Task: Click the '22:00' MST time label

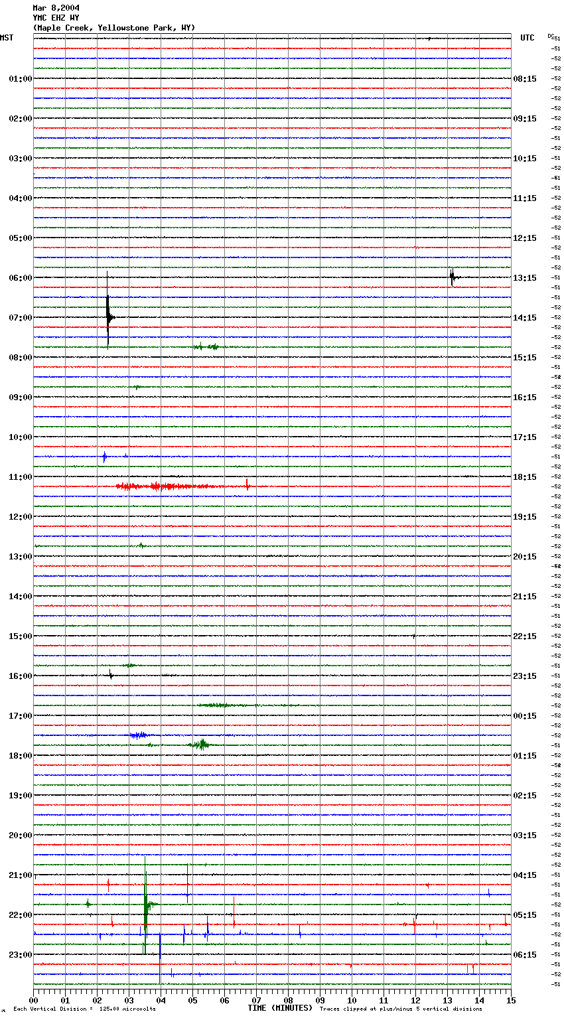Action: pos(21,915)
